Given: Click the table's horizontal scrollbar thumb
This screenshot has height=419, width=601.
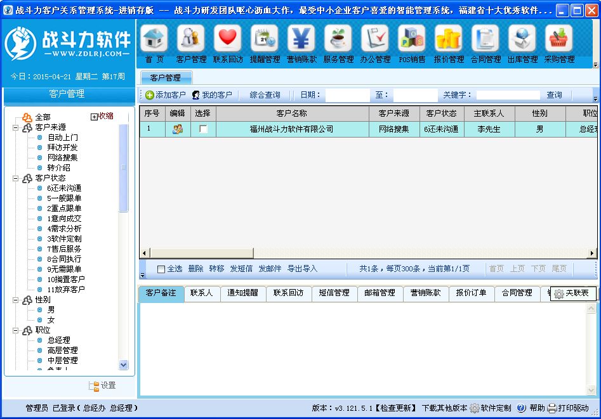Looking at the screenshot, I should (202, 253).
